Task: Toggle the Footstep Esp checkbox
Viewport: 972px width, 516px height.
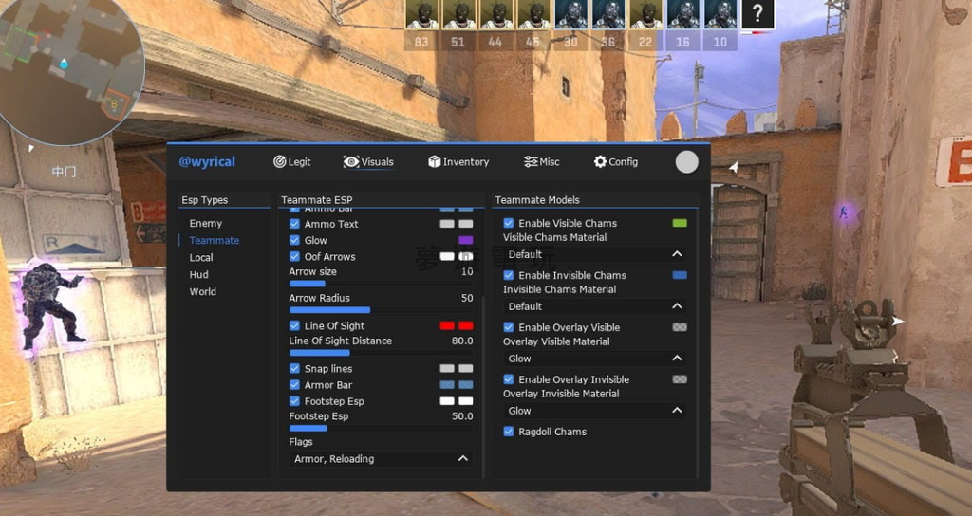Action: coord(294,401)
